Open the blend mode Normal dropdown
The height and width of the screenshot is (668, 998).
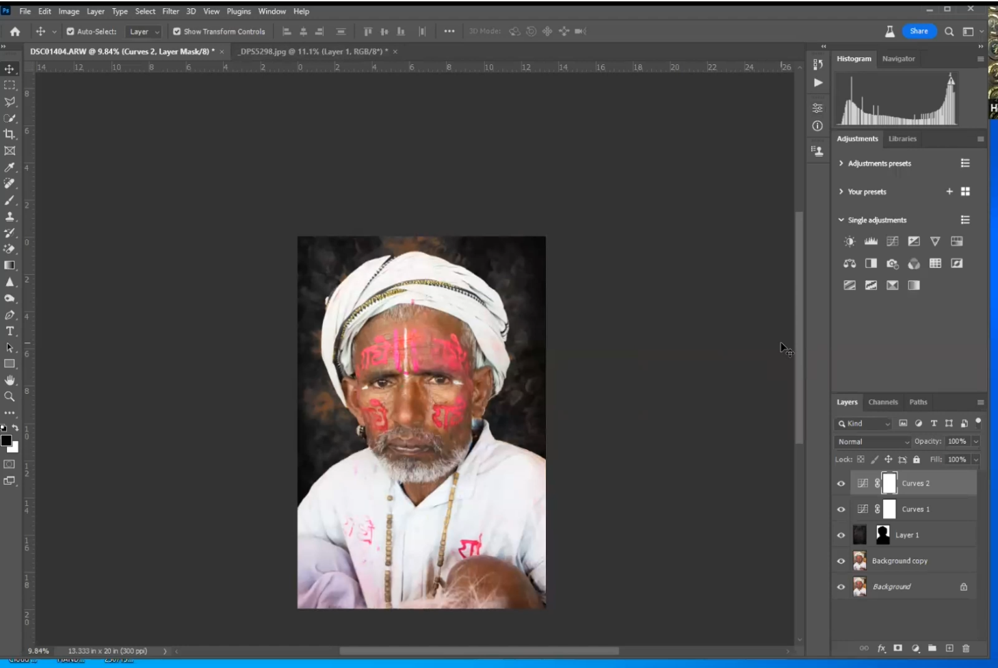tap(873, 442)
